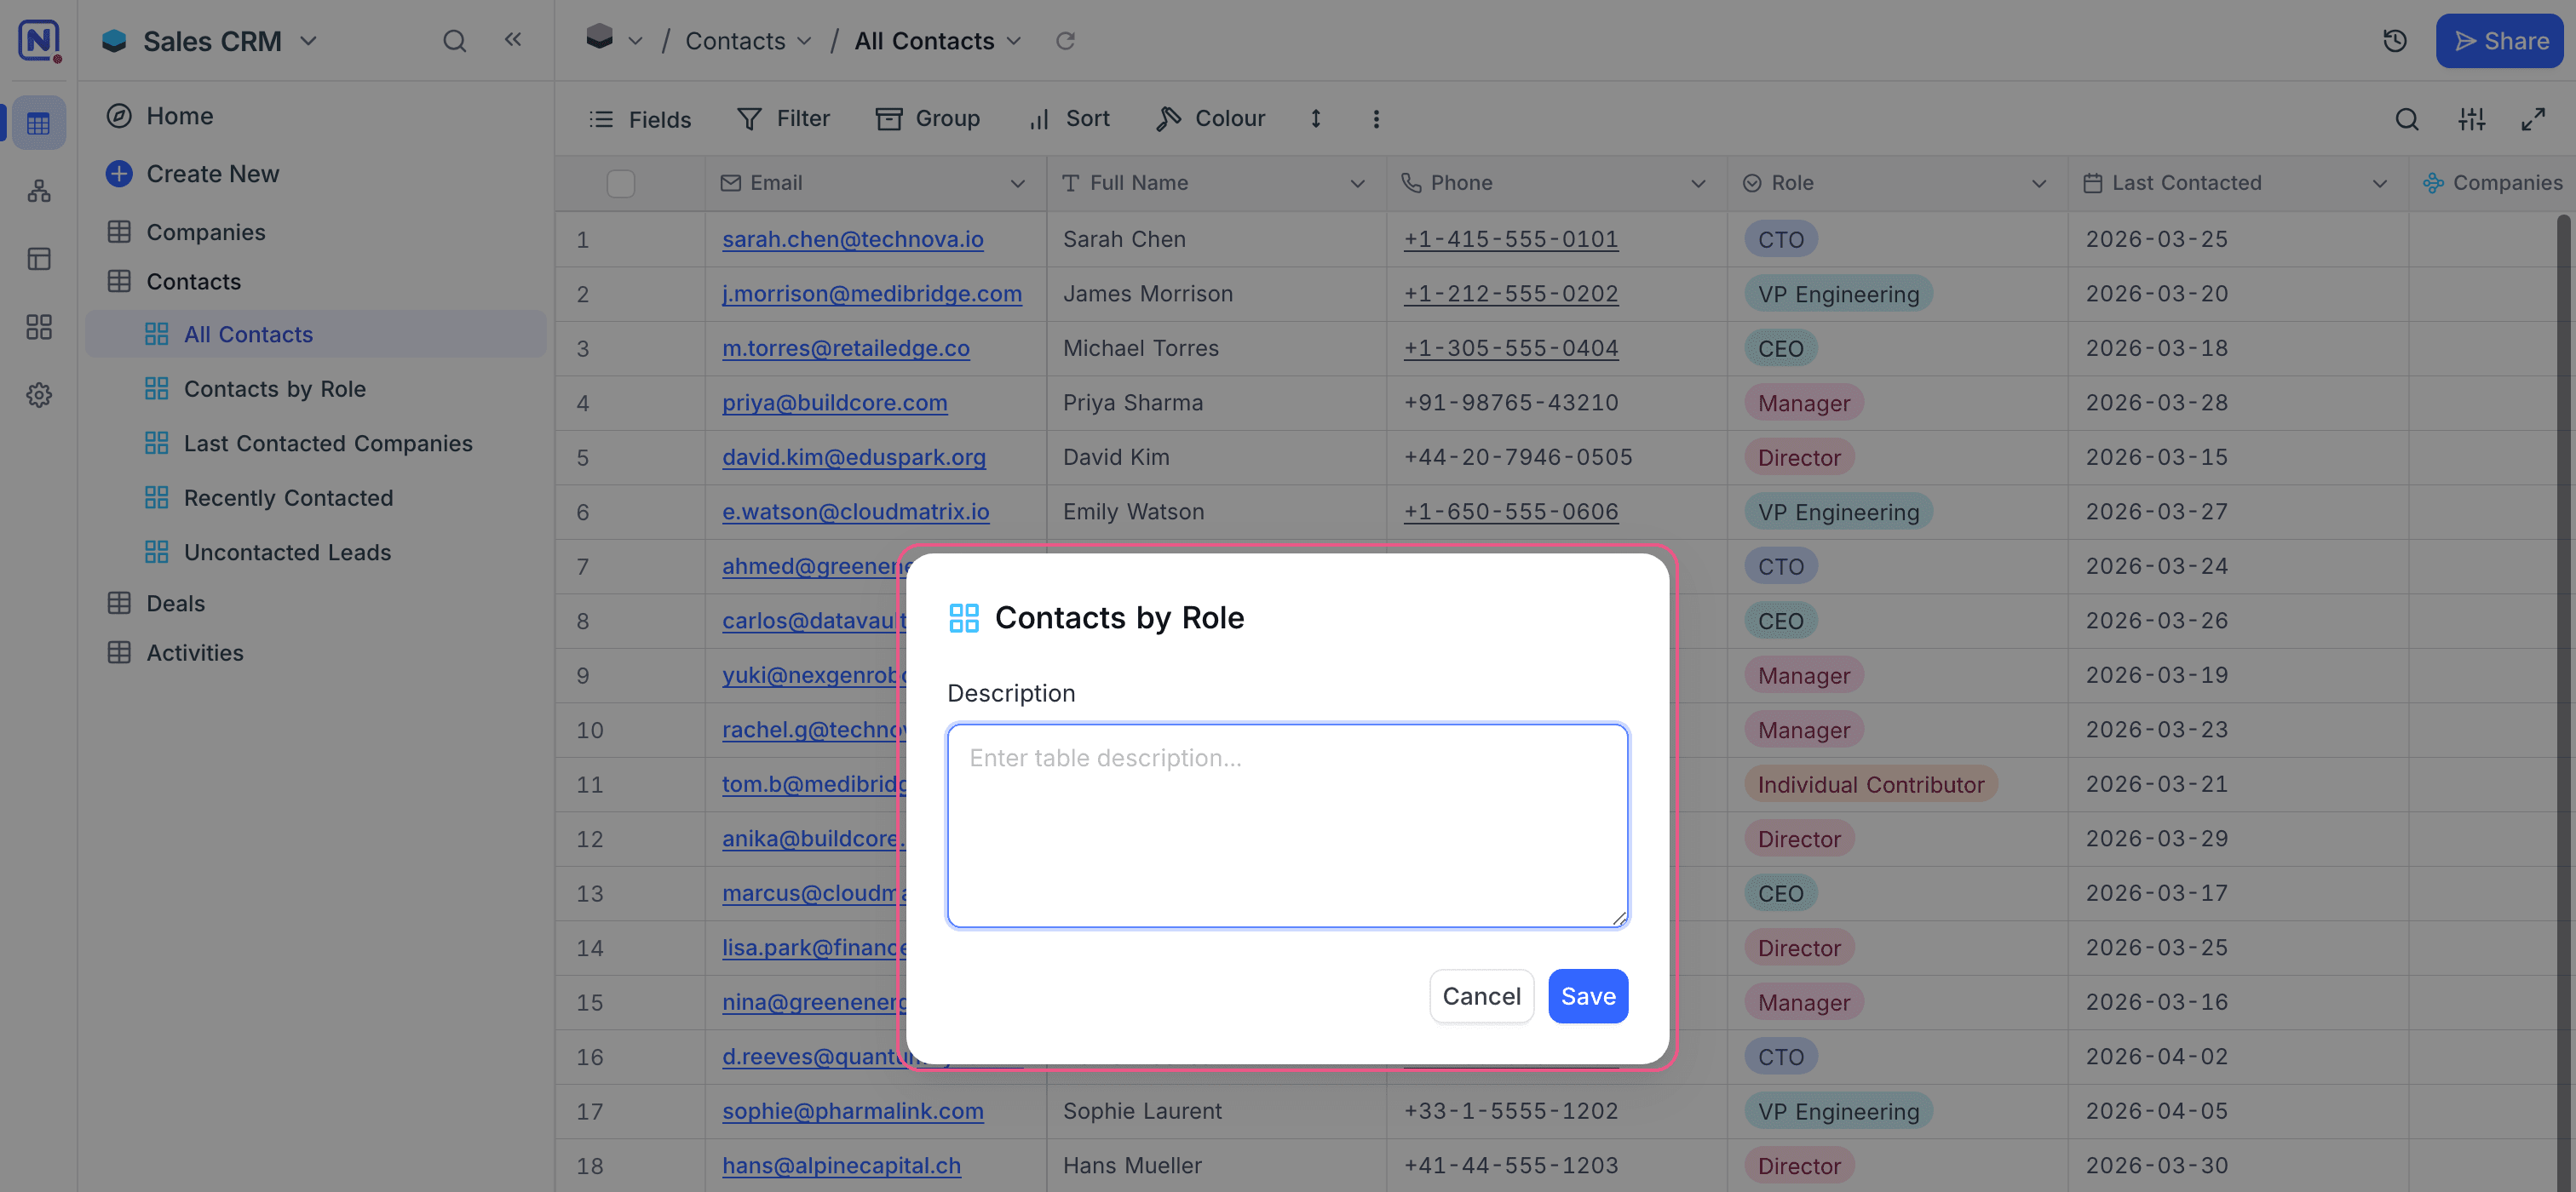Open the Last Contacted column menu

tap(2379, 184)
